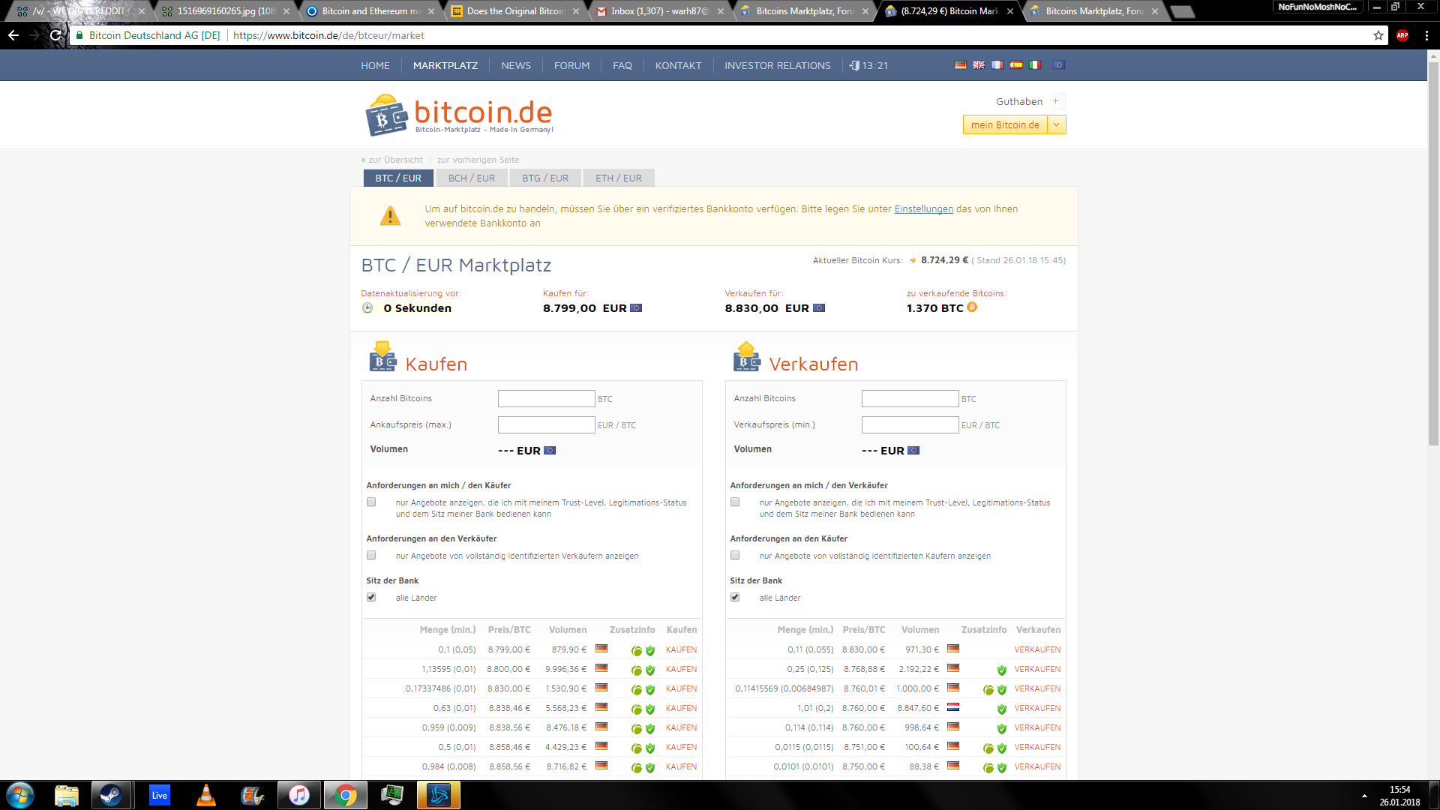This screenshot has height=810, width=1440.
Task: Toggle buyer requirements checkbox under Kaufen
Action: click(371, 502)
